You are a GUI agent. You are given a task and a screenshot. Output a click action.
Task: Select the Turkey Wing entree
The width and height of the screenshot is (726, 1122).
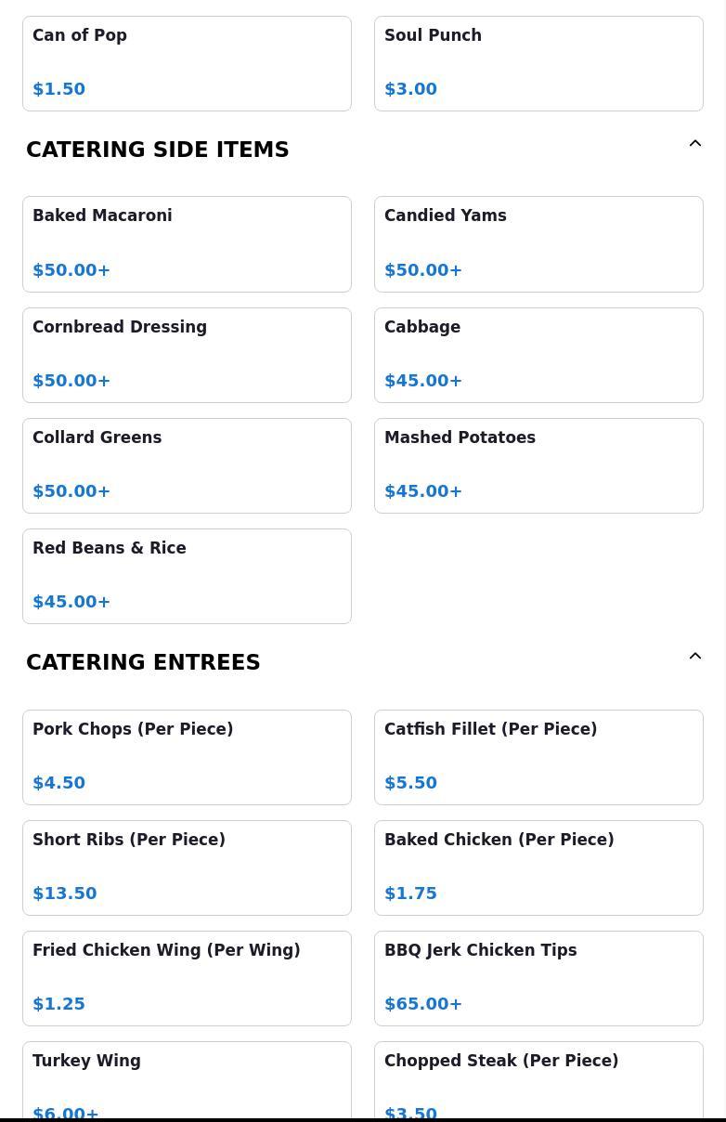[187, 1081]
